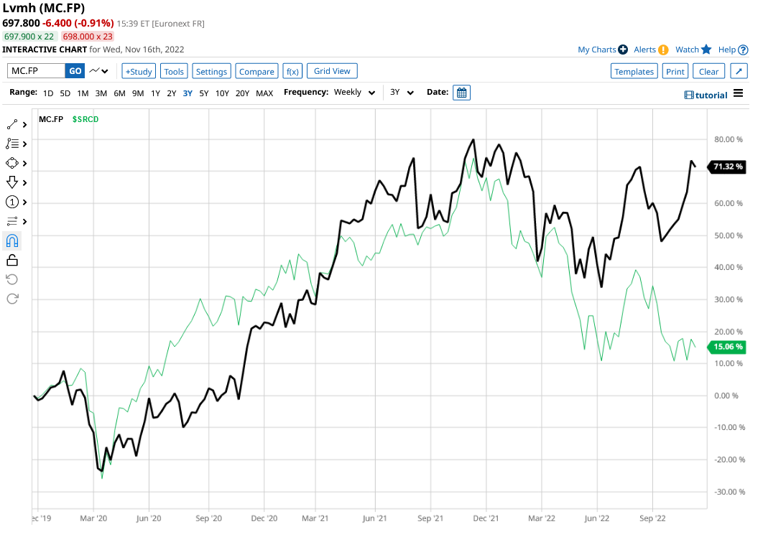Click the f(x) expression button
This screenshot has height=537, width=763.
point(292,71)
